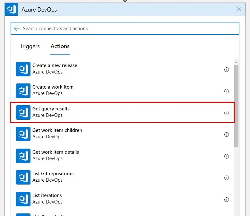Click icon next to Create a work item

(23, 91)
